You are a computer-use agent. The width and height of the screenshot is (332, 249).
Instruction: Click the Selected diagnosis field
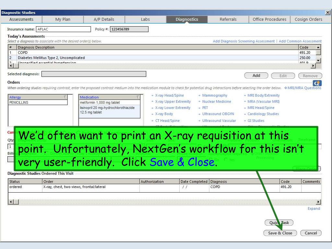click(94, 74)
